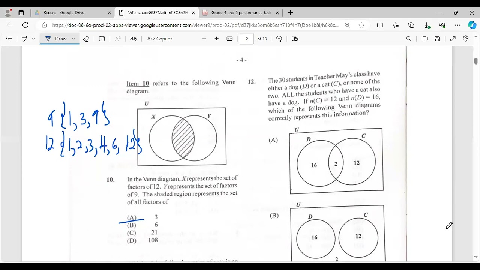Expand the Highlight color dropdown

click(33, 39)
